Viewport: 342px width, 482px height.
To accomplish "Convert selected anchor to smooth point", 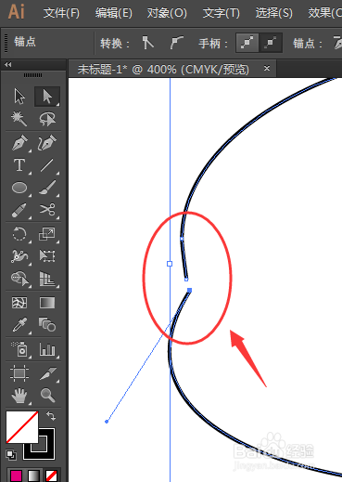I will (x=176, y=43).
